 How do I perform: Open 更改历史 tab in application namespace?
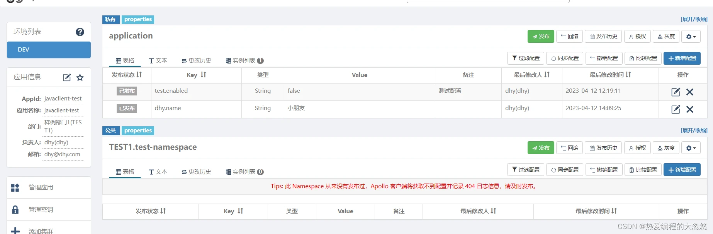[x=196, y=60]
